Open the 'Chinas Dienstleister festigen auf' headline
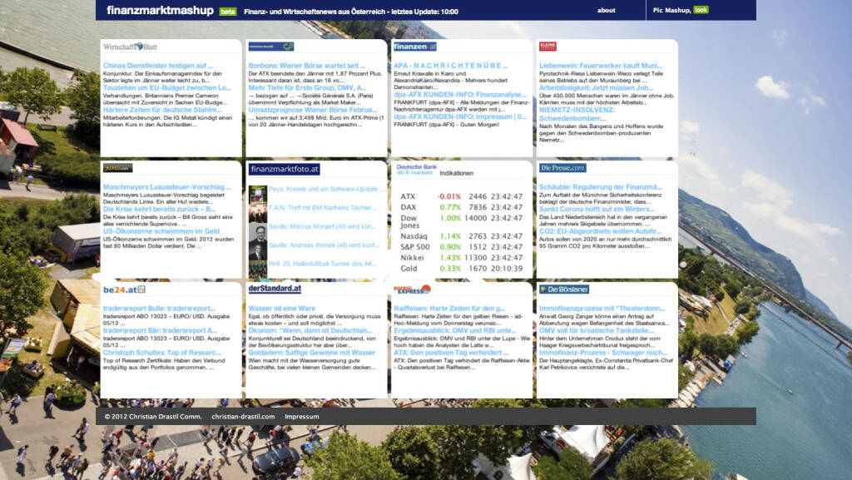 tap(158, 65)
